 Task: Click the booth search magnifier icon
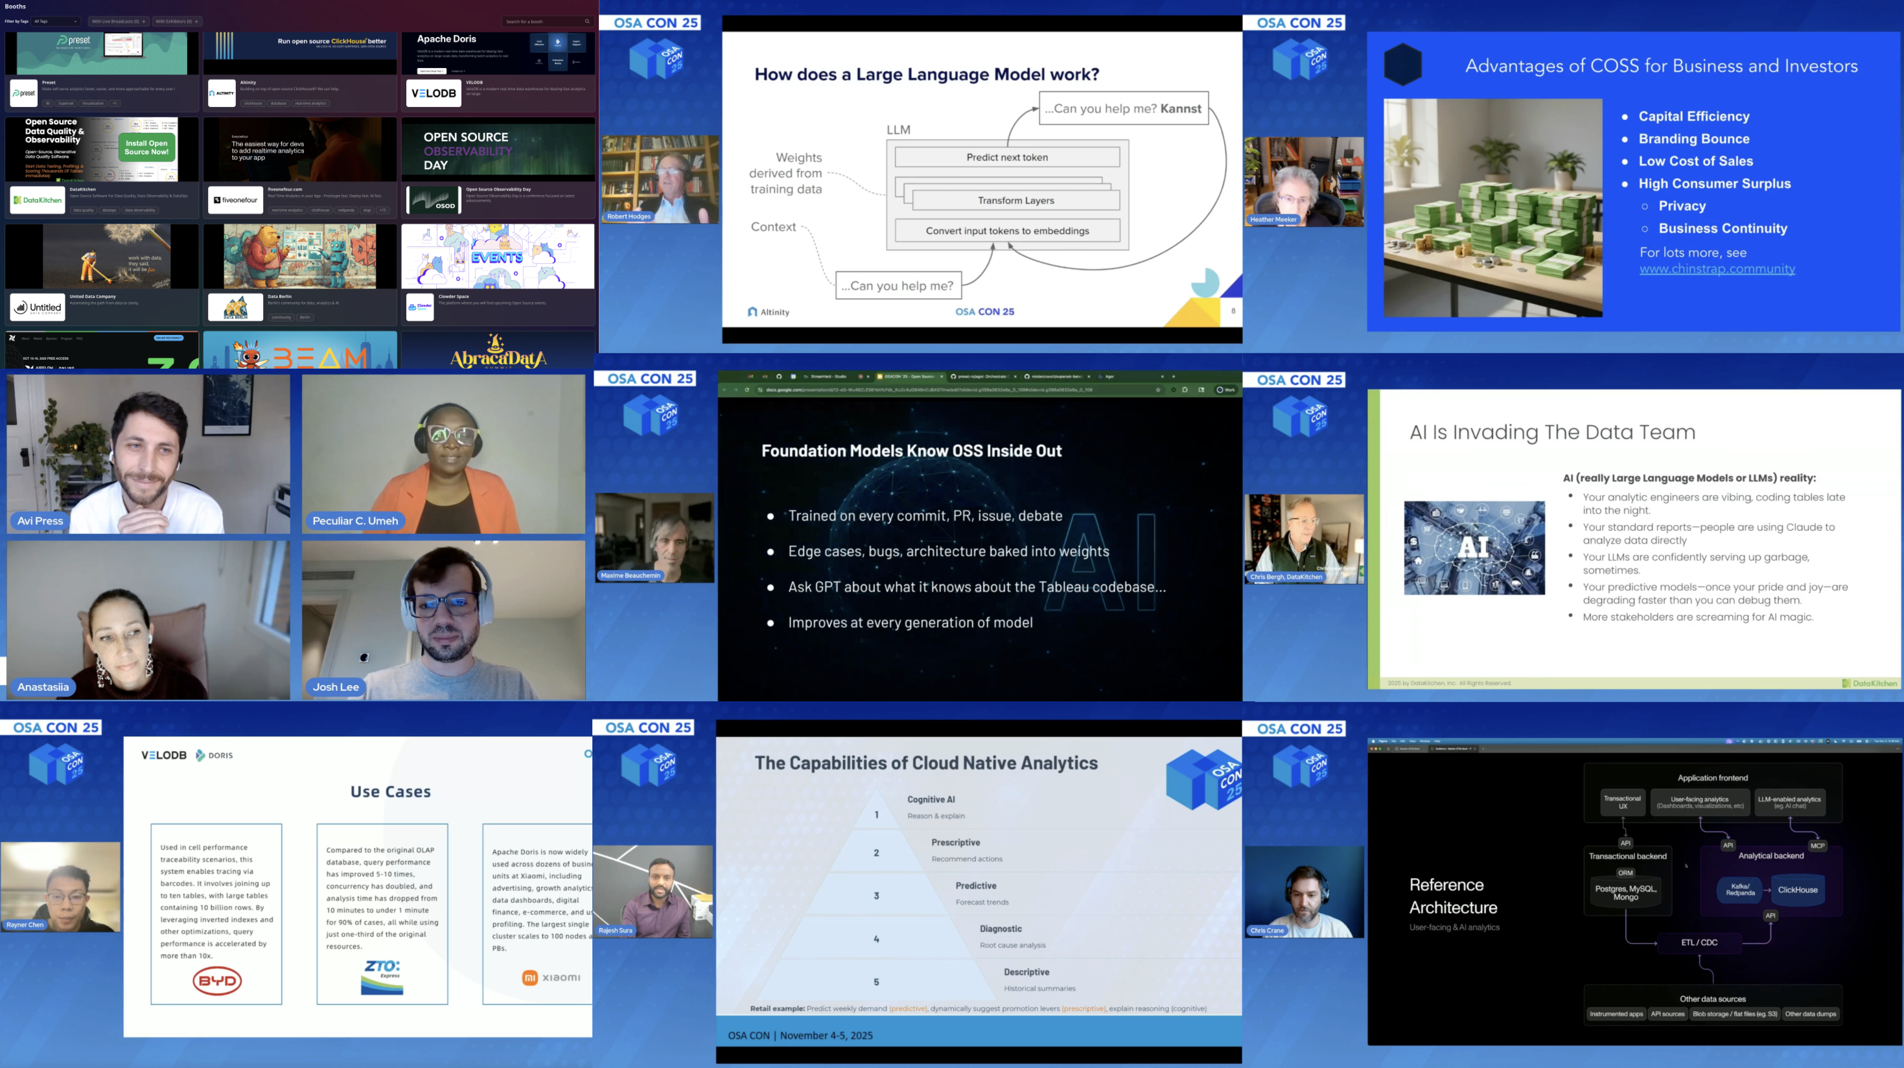click(x=587, y=21)
